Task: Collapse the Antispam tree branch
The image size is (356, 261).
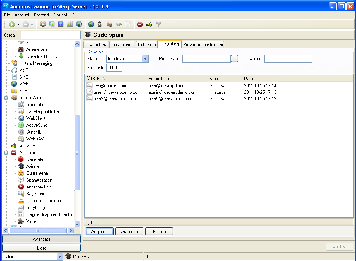Action: (x=6, y=153)
